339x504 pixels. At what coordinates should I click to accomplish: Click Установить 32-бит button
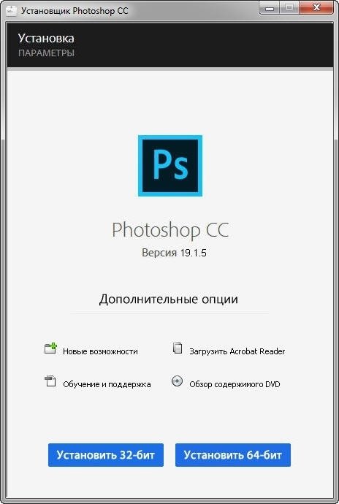(106, 455)
